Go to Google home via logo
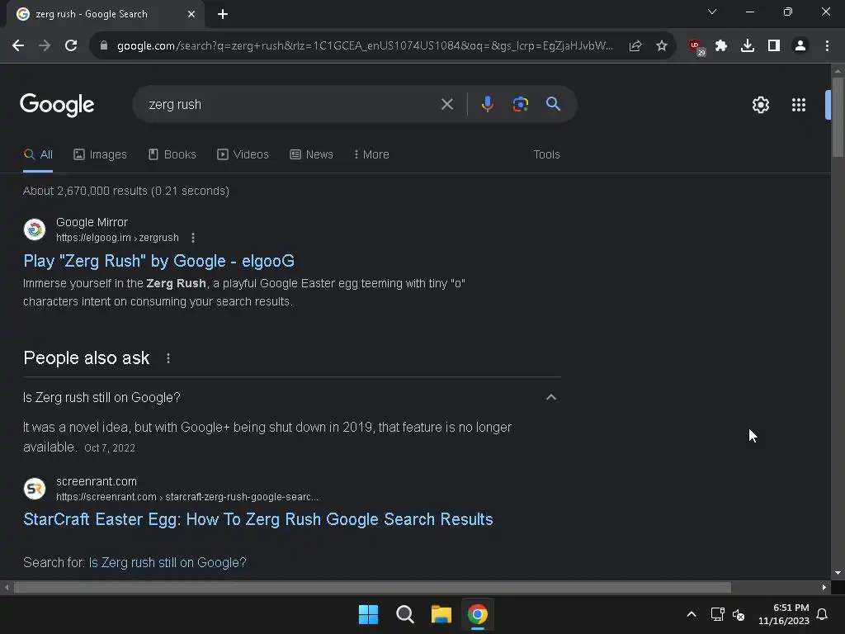Viewport: 845px width, 634px height. [x=57, y=105]
